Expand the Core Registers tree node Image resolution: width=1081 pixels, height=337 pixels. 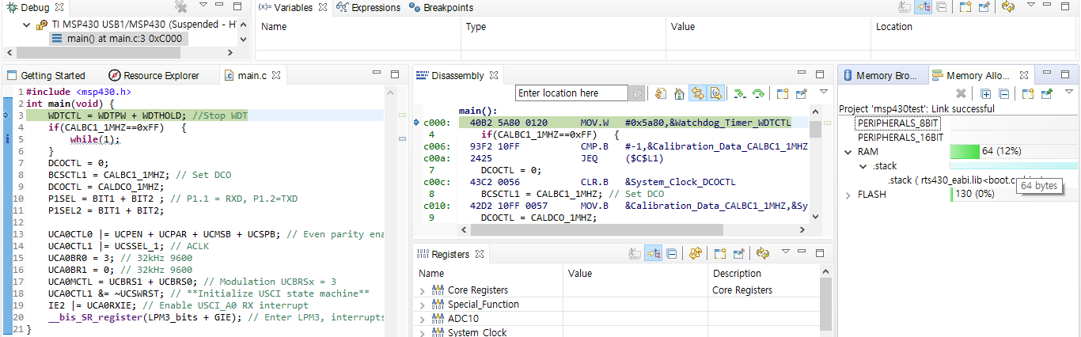[x=422, y=290]
